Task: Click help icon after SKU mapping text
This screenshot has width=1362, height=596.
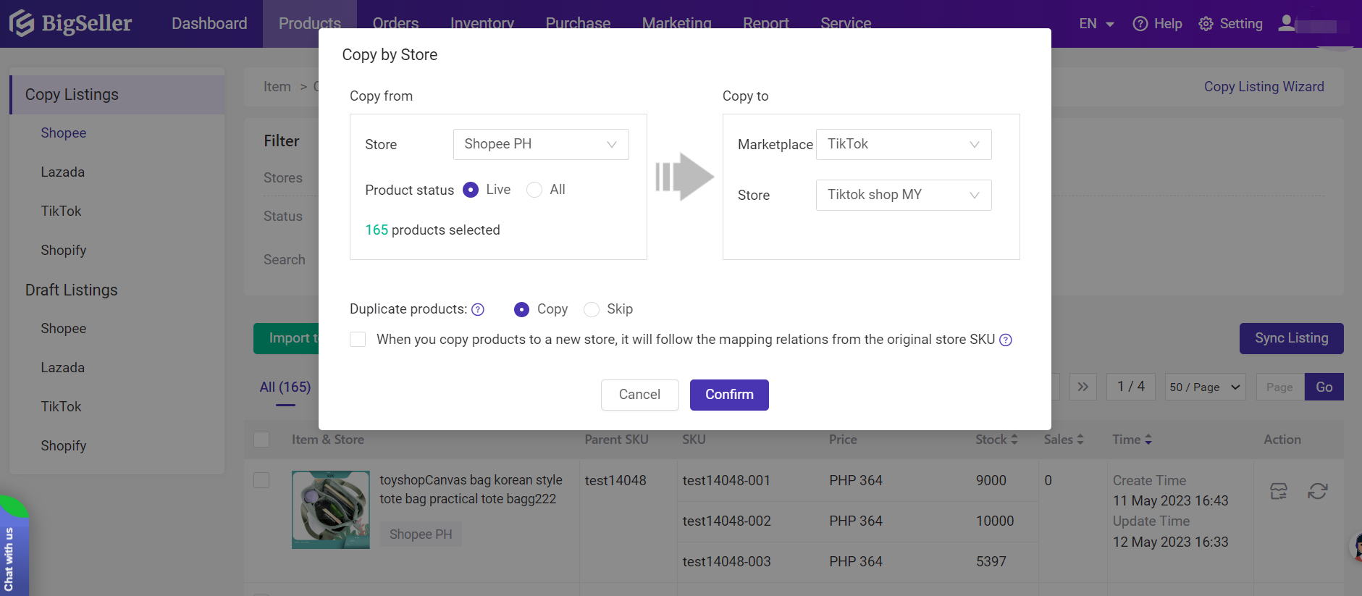Action: point(1006,340)
